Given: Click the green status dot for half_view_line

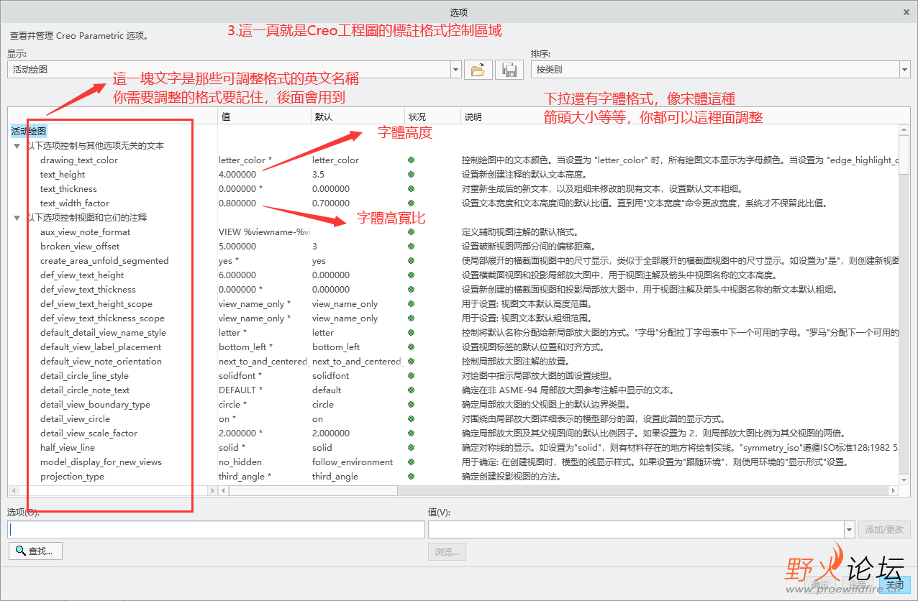Looking at the screenshot, I should click(x=412, y=448).
